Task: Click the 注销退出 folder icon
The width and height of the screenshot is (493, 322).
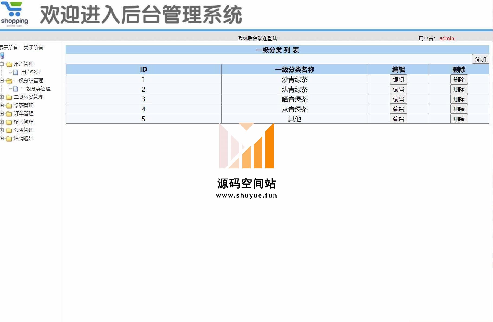Action: tap(9, 139)
